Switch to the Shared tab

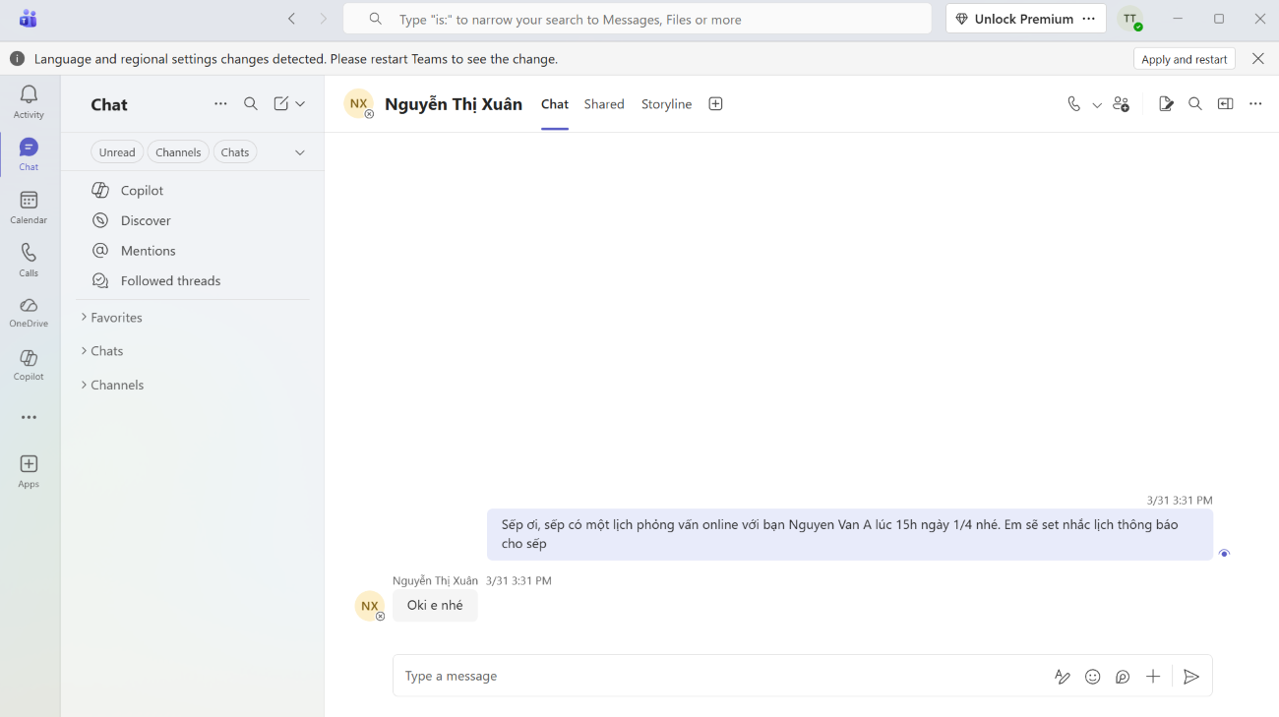pyautogui.click(x=604, y=104)
